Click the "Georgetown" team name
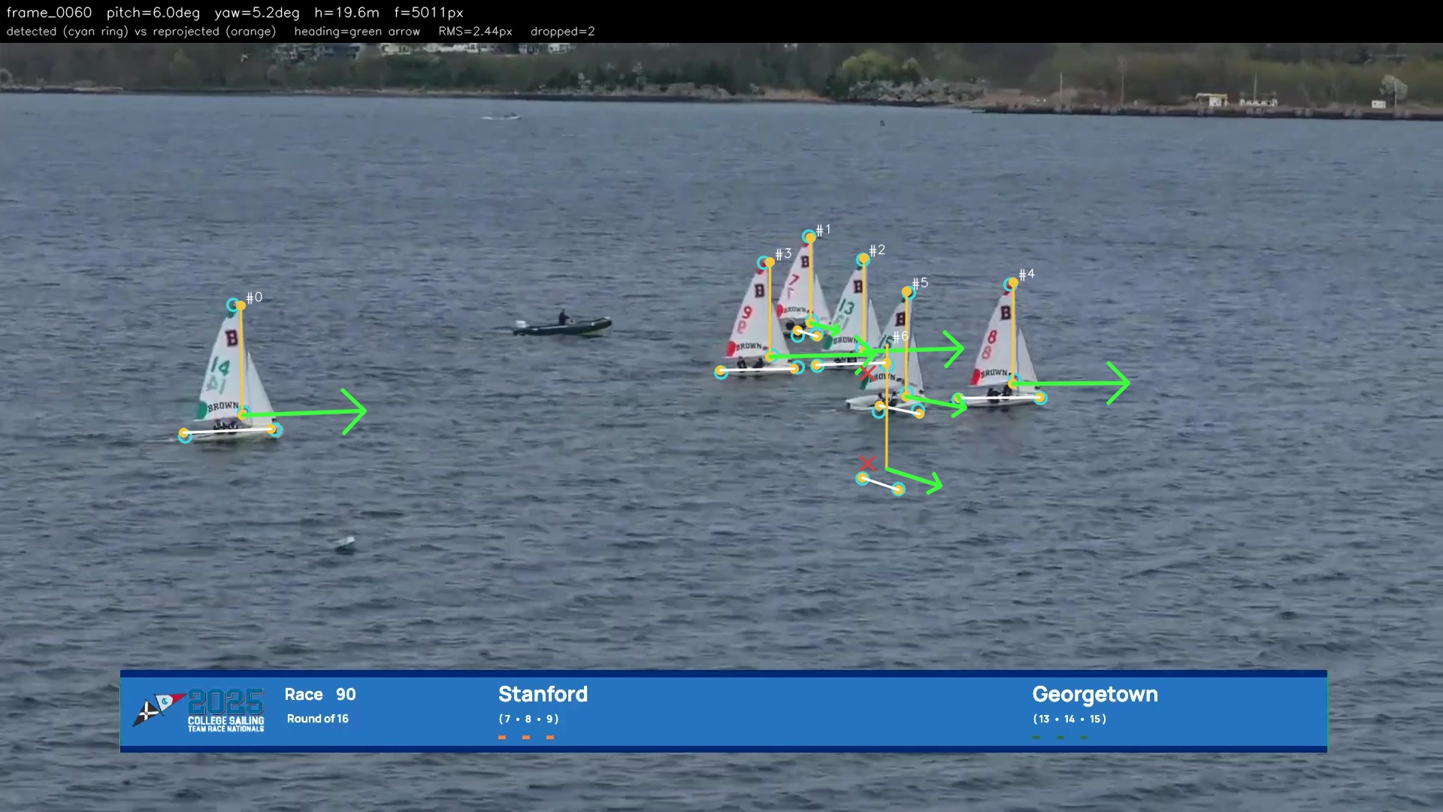 (1095, 694)
